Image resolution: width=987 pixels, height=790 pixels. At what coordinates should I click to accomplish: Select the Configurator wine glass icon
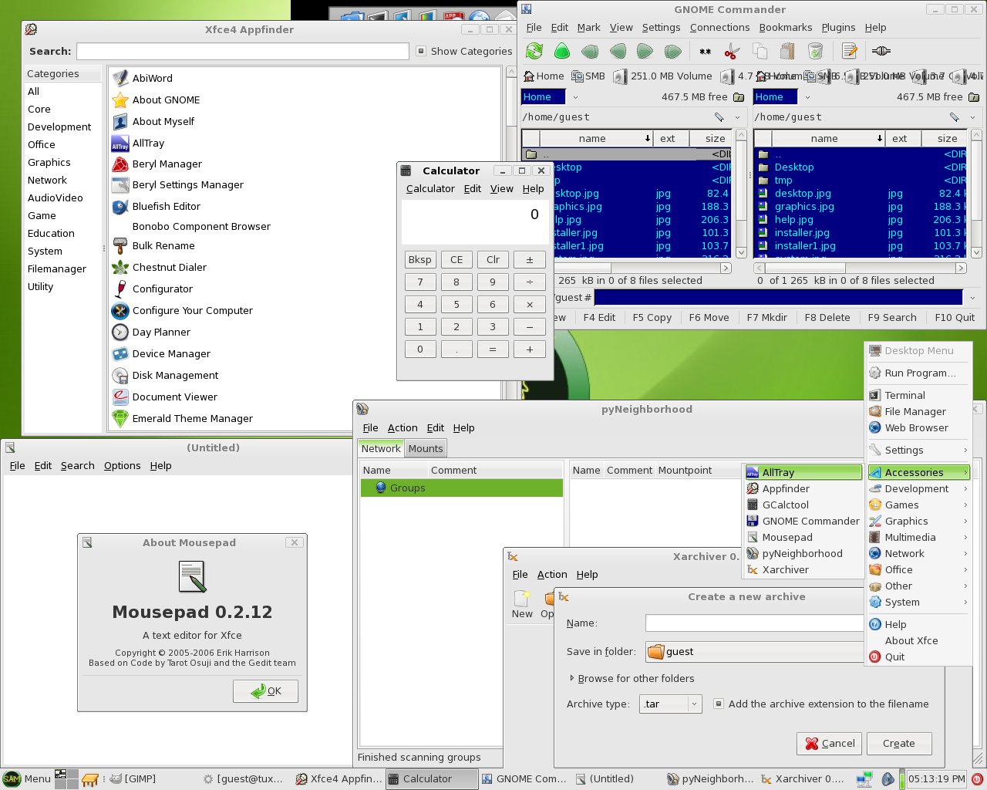(x=120, y=289)
